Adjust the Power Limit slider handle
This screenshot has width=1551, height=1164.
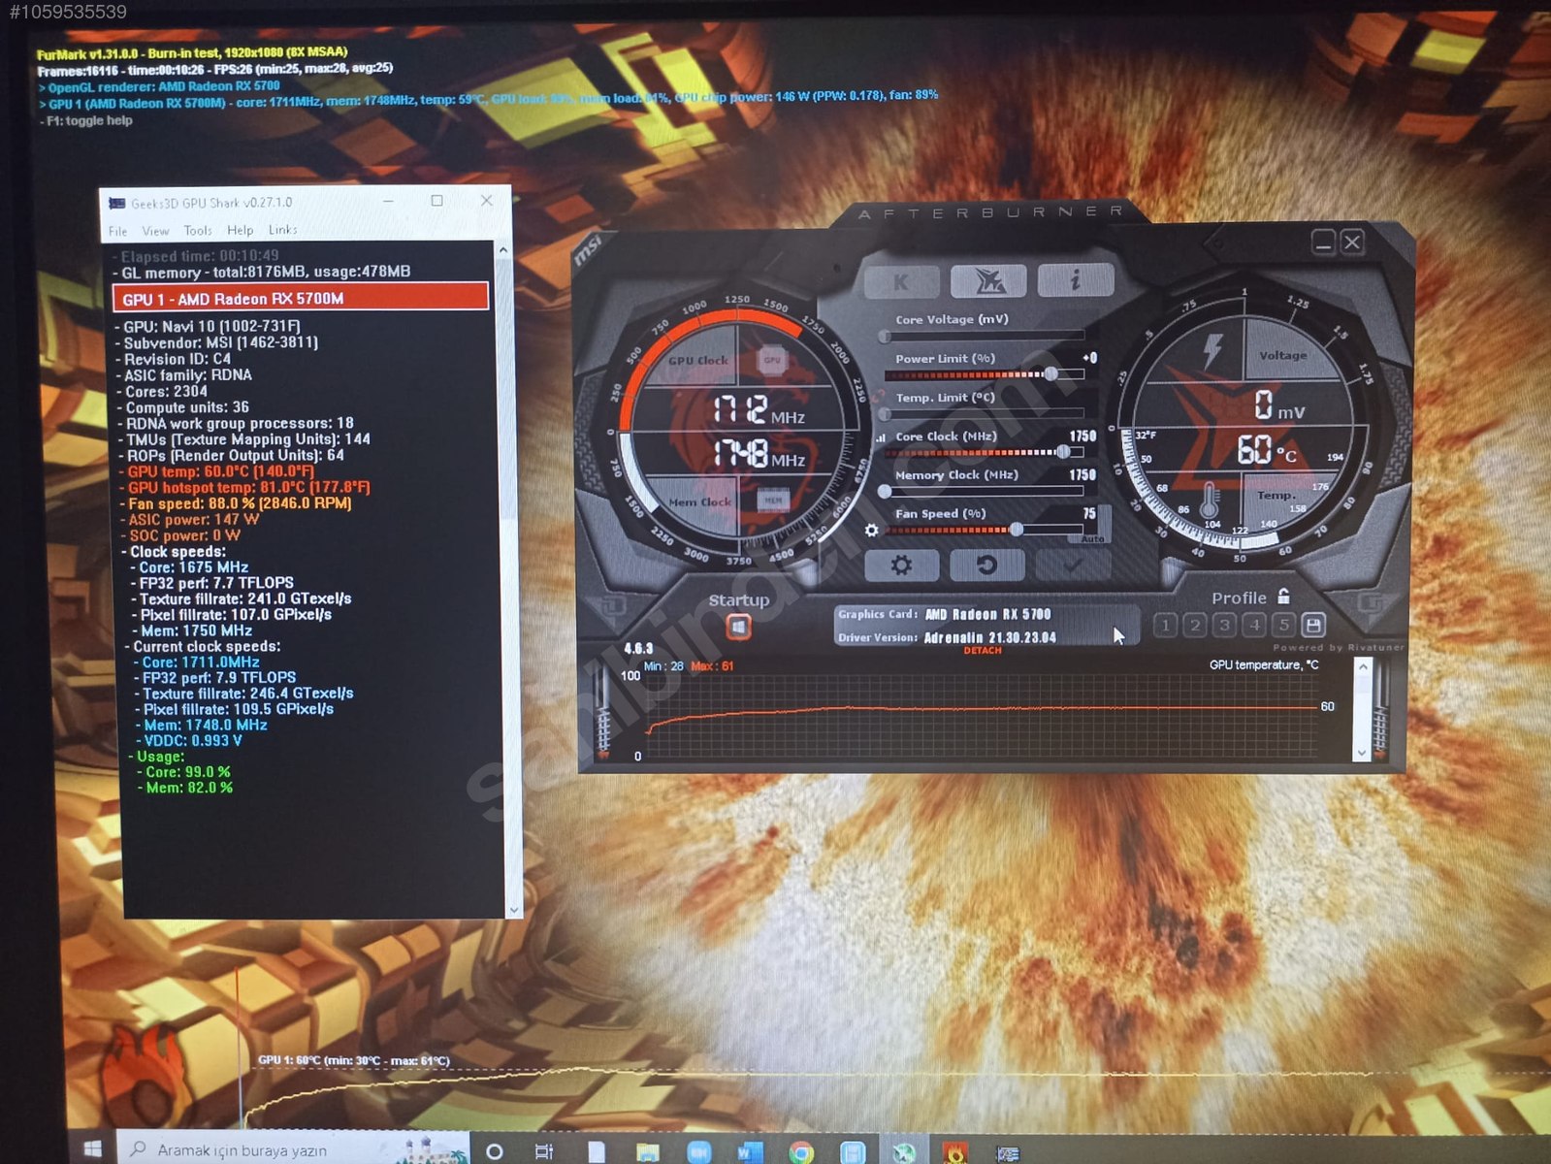(x=1051, y=374)
